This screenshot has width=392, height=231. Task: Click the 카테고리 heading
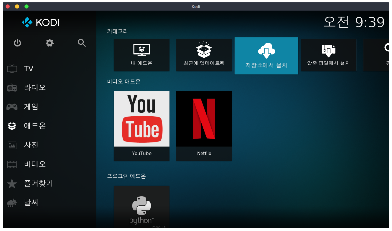pyautogui.click(x=118, y=31)
